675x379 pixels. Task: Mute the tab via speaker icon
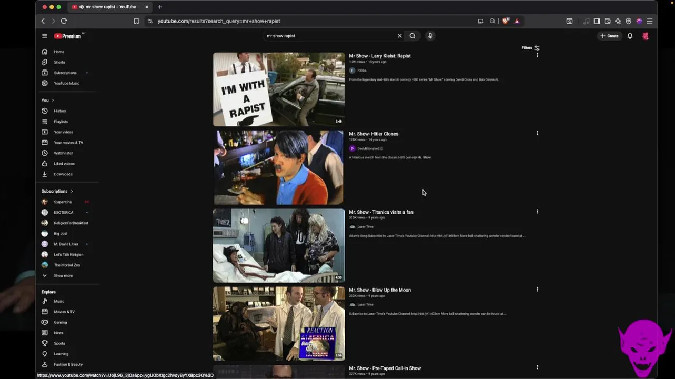[81, 7]
